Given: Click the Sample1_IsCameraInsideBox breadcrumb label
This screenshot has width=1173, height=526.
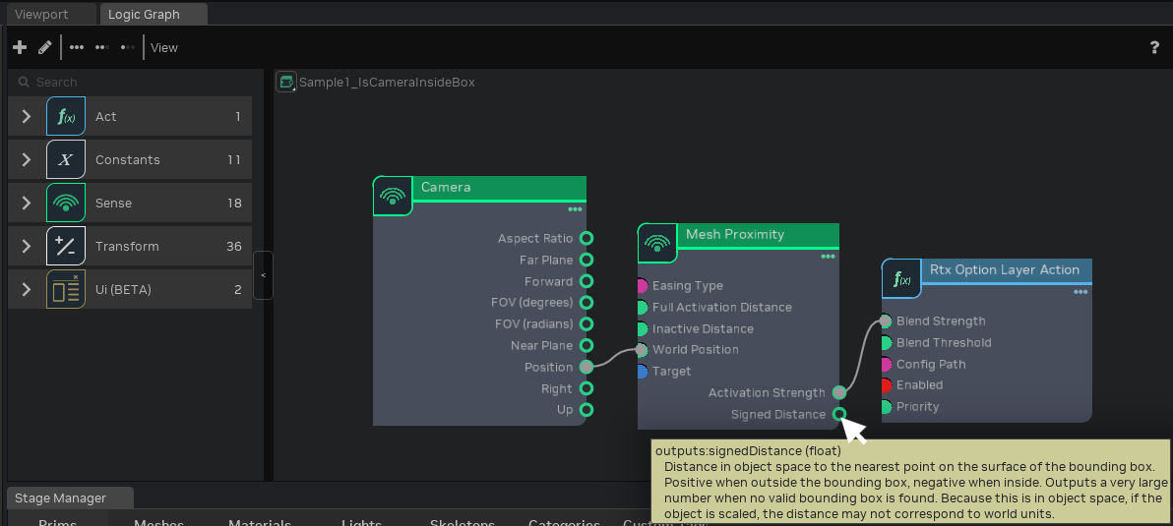Looking at the screenshot, I should coord(388,83).
